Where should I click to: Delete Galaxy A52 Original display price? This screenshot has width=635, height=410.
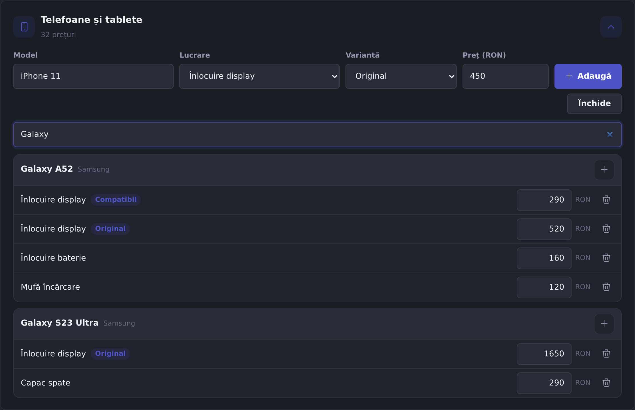pyautogui.click(x=606, y=229)
